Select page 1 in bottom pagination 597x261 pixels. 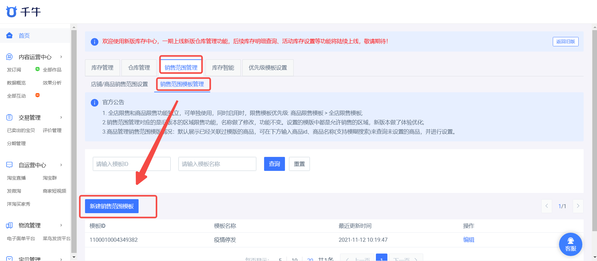(381, 258)
